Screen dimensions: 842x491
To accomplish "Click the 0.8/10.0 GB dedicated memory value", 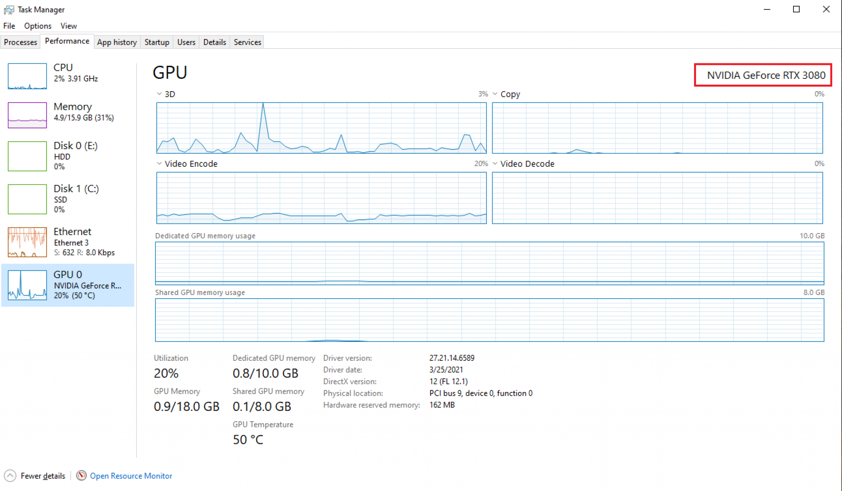I will point(266,373).
